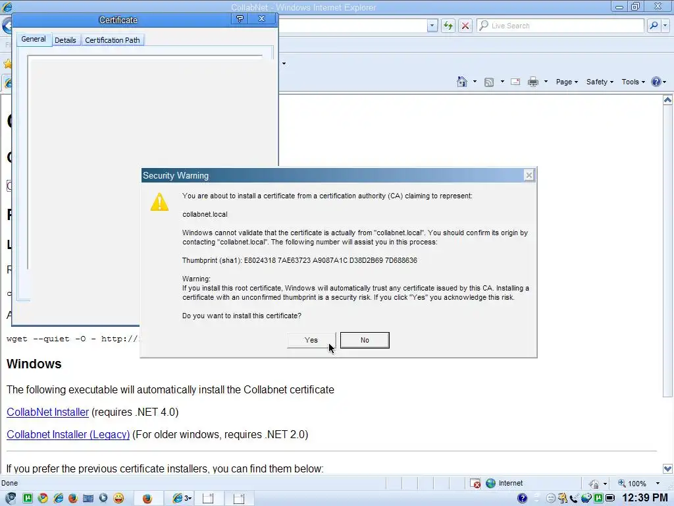Open the zoom level 100% dropdown

point(658,484)
